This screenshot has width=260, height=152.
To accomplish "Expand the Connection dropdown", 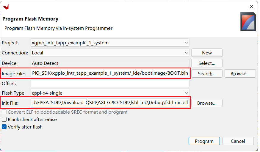I will pos(186,53).
